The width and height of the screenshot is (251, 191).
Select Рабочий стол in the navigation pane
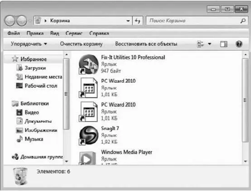[41, 86]
